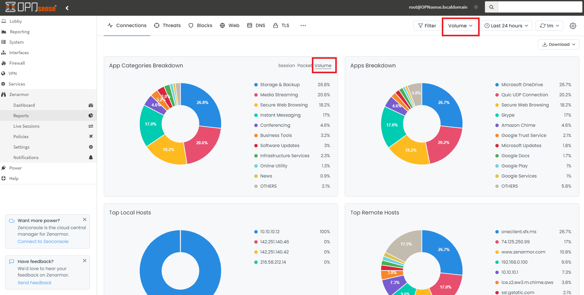Switch App Categories to Volume view

pyautogui.click(x=323, y=66)
